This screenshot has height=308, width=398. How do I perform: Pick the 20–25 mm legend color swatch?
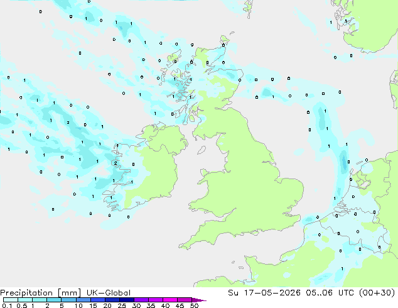112,300
